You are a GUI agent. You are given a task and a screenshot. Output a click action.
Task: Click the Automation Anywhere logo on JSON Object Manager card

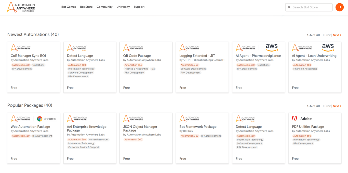[x=133, y=119]
